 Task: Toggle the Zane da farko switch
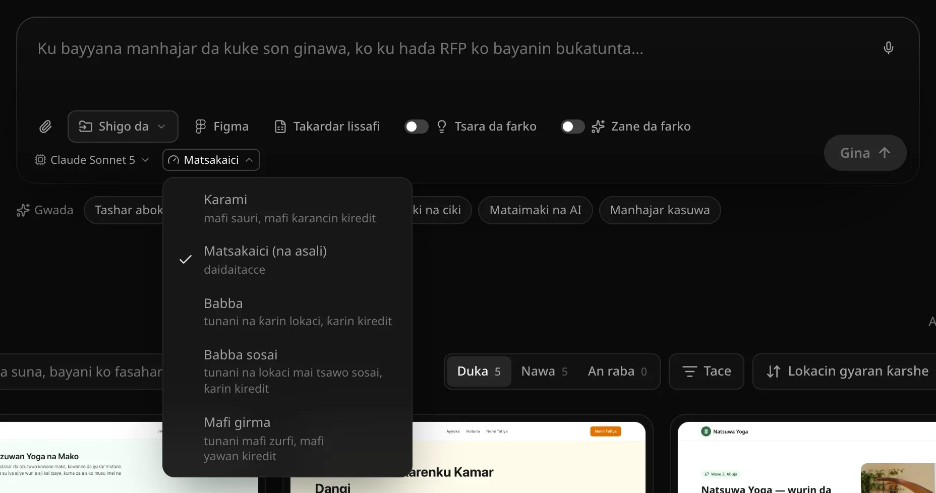coord(572,127)
